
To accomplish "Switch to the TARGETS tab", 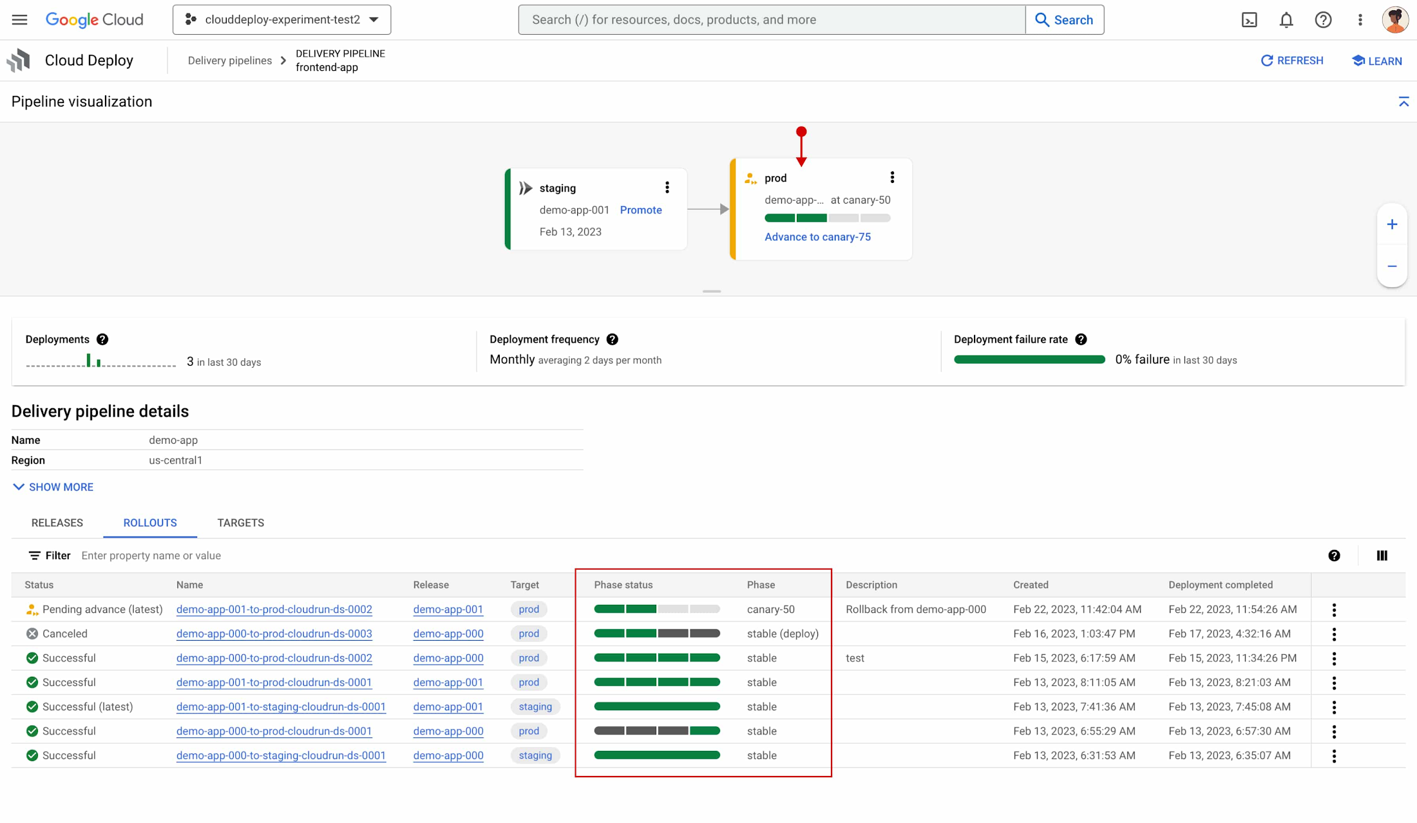I will point(240,523).
